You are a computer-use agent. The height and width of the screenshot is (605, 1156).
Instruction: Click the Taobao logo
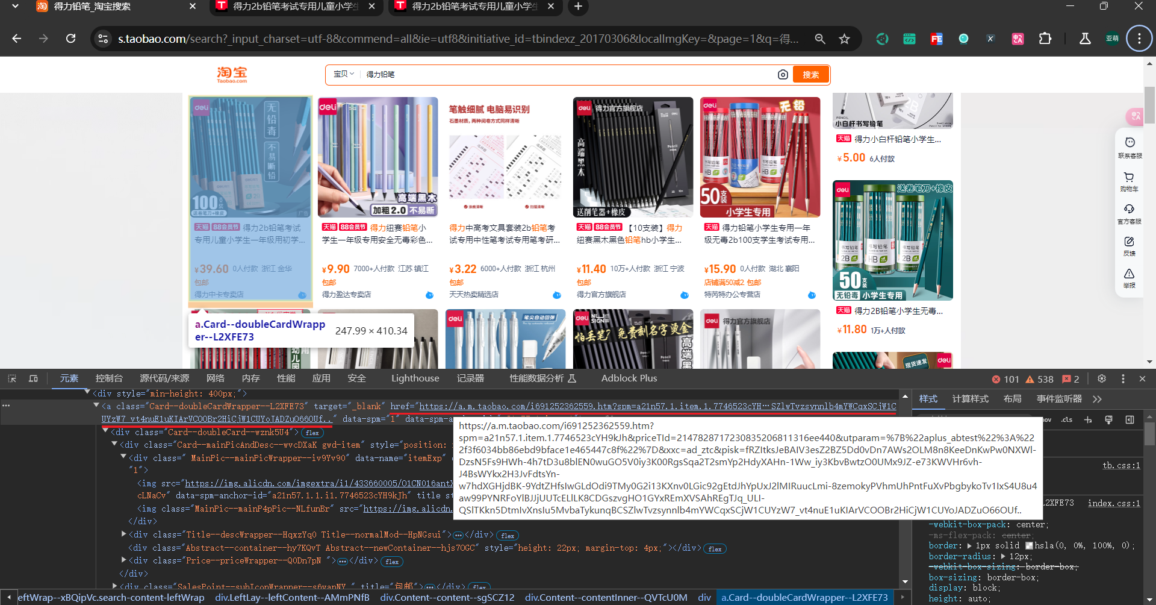tap(232, 74)
